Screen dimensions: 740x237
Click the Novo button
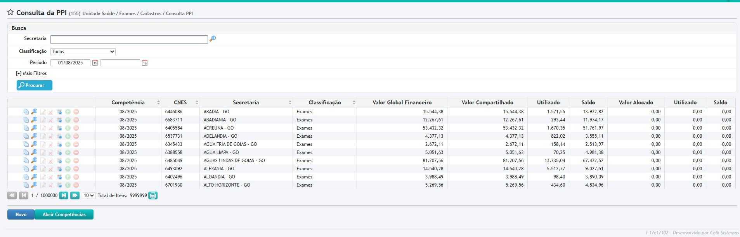click(21, 215)
